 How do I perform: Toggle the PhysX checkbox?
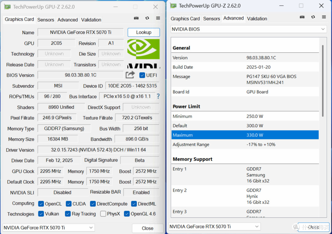[x=103, y=214]
